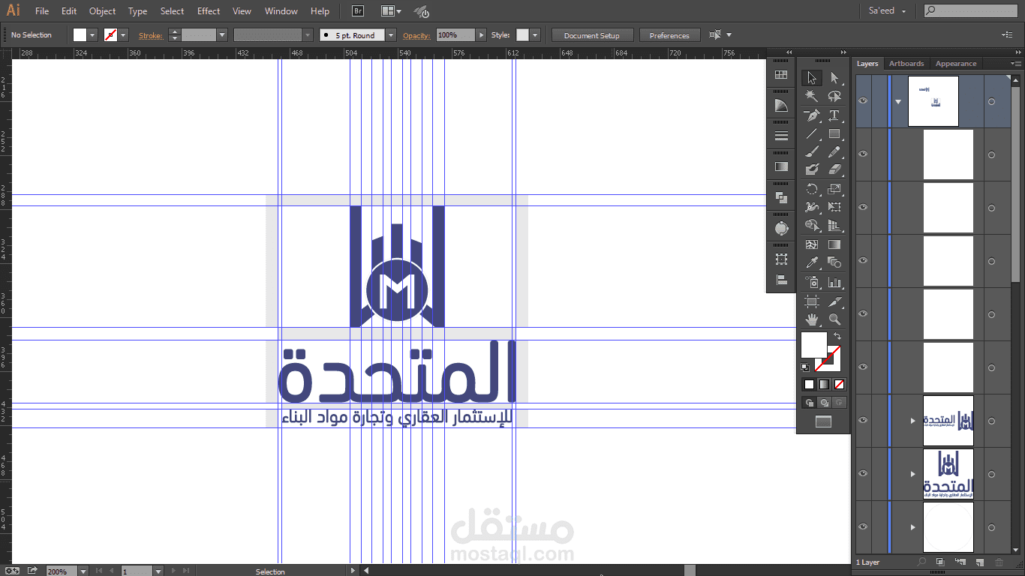Viewport: 1025px width, 576px height.
Task: Select the Pencil tool
Action: click(834, 152)
